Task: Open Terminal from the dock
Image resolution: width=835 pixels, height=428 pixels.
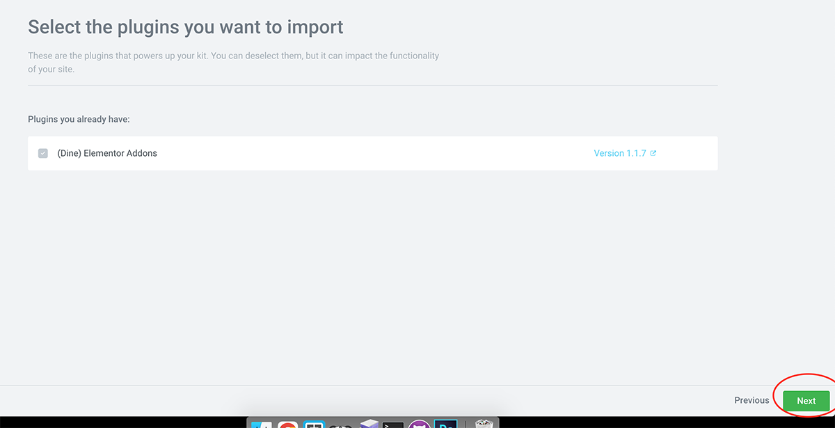Action: click(x=393, y=424)
